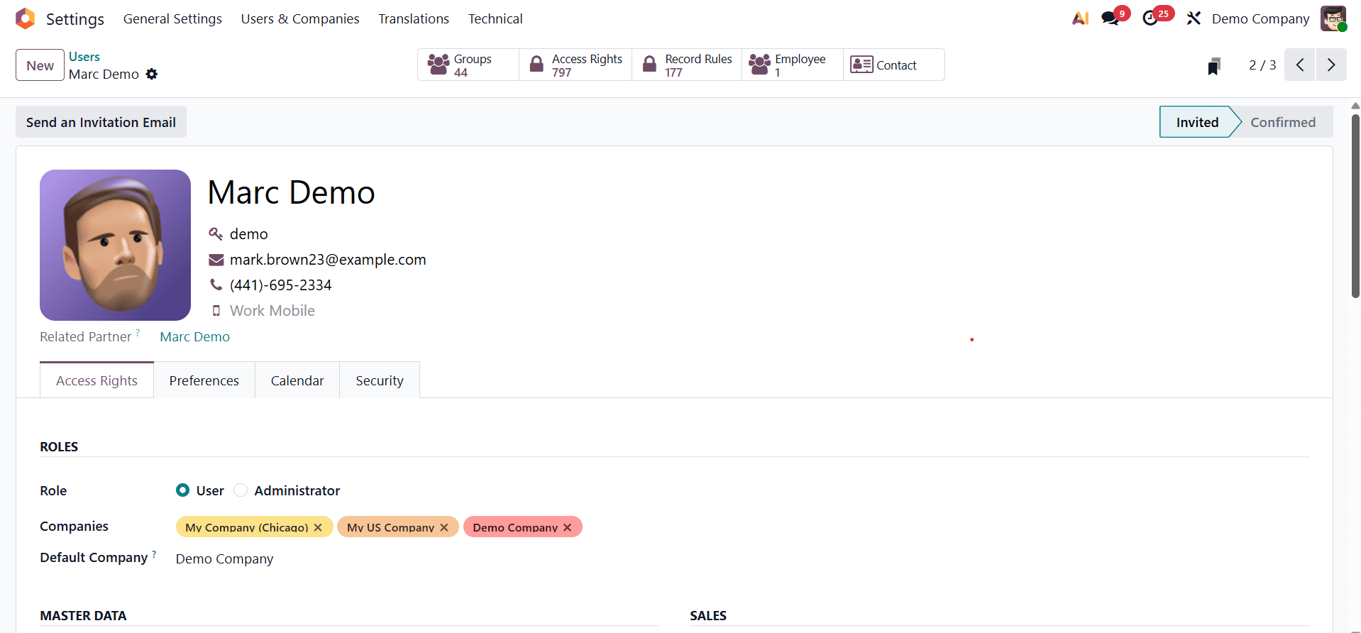
Task: Open the Users & Companies menu
Action: tap(300, 18)
